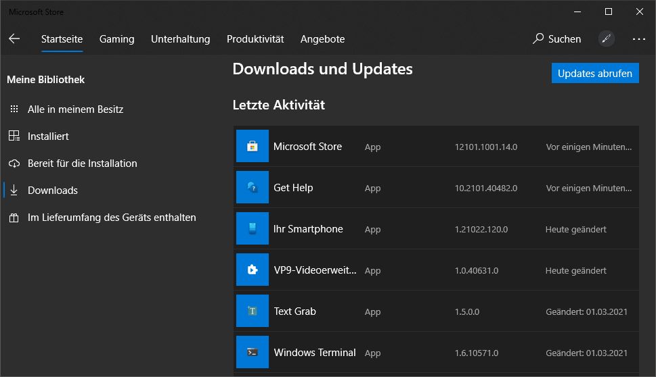Click the Letzte Aktivität heading
656x377 pixels.
click(x=279, y=105)
